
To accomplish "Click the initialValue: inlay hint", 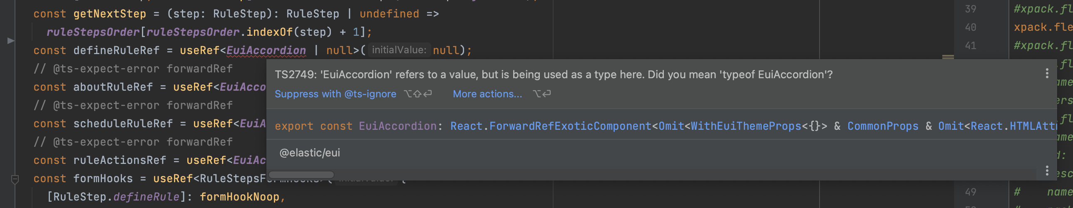I will pyautogui.click(x=399, y=50).
